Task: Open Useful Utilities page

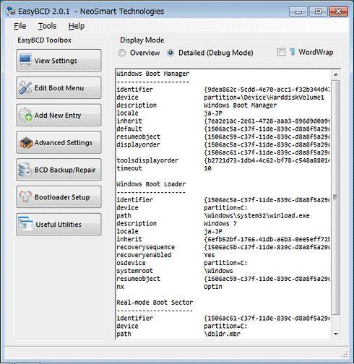Action: pos(59,224)
